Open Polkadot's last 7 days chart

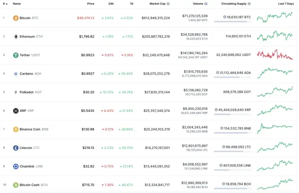(x=275, y=92)
